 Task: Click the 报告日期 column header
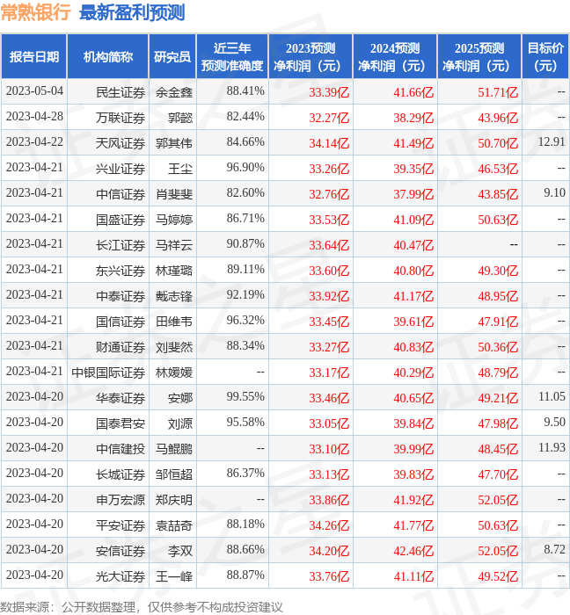pyautogui.click(x=34, y=57)
